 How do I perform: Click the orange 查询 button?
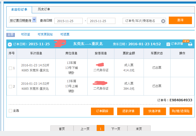coord(180,20)
